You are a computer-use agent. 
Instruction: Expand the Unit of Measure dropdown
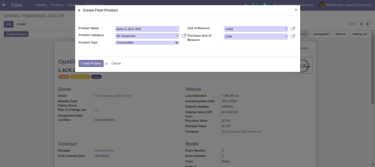(x=286, y=29)
